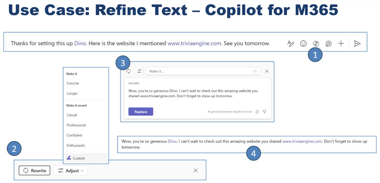Click the Format text pen icon
The height and width of the screenshot is (183, 380).
coord(291,44)
